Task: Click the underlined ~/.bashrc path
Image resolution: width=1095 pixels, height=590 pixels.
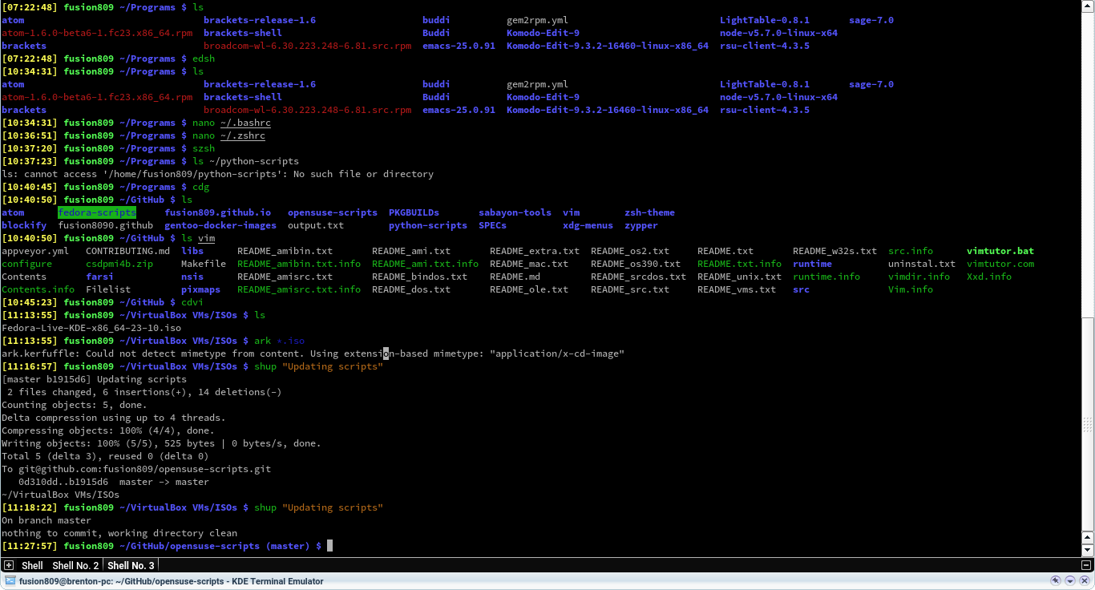Action: (246, 123)
